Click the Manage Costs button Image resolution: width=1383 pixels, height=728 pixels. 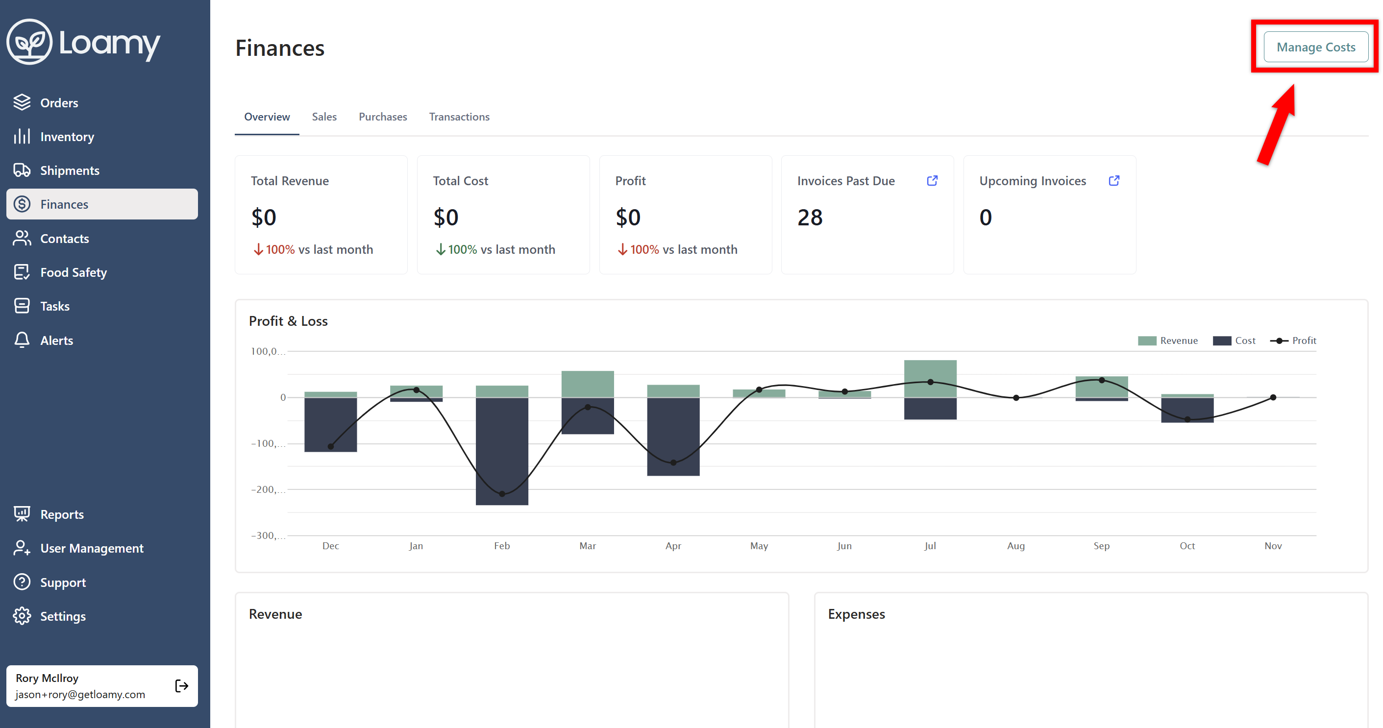(1315, 47)
